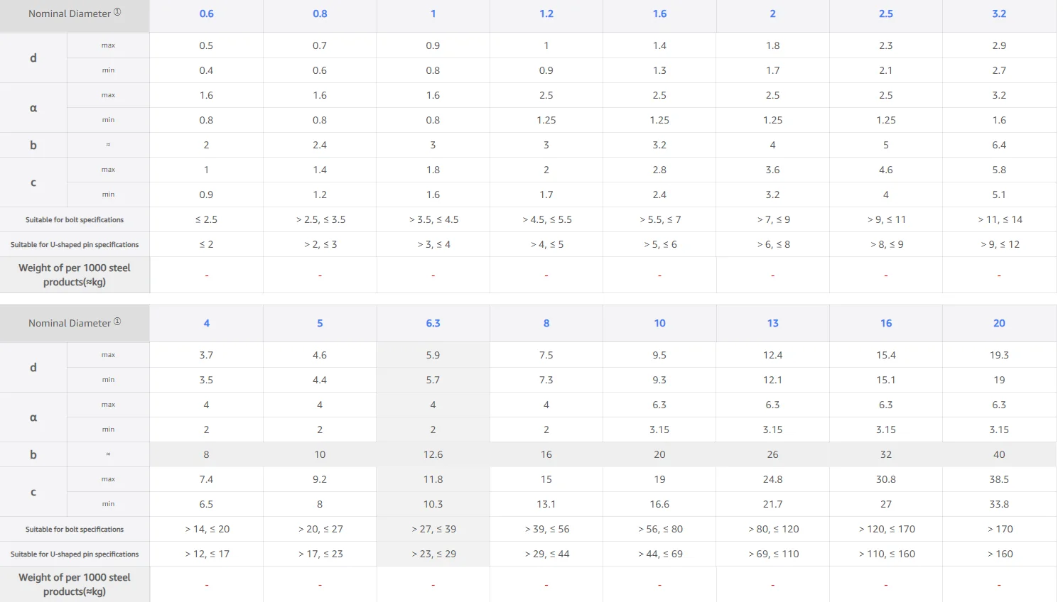1063x602 pixels.
Task: Click the first 'Suitable for bolt specifications' row label
Action: tap(75, 220)
